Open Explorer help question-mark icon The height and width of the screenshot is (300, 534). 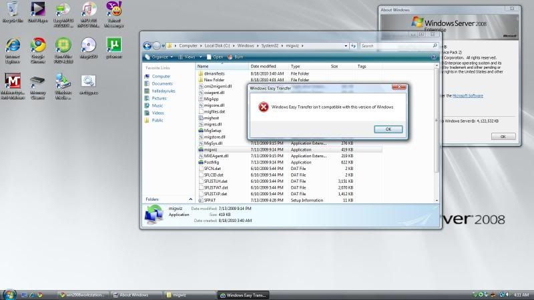point(433,57)
